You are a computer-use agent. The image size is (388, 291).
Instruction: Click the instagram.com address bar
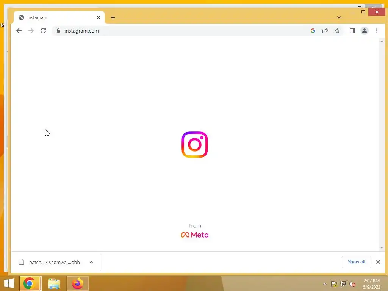(181, 31)
